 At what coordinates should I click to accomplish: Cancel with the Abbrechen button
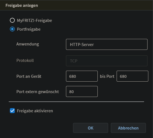pos(128,128)
